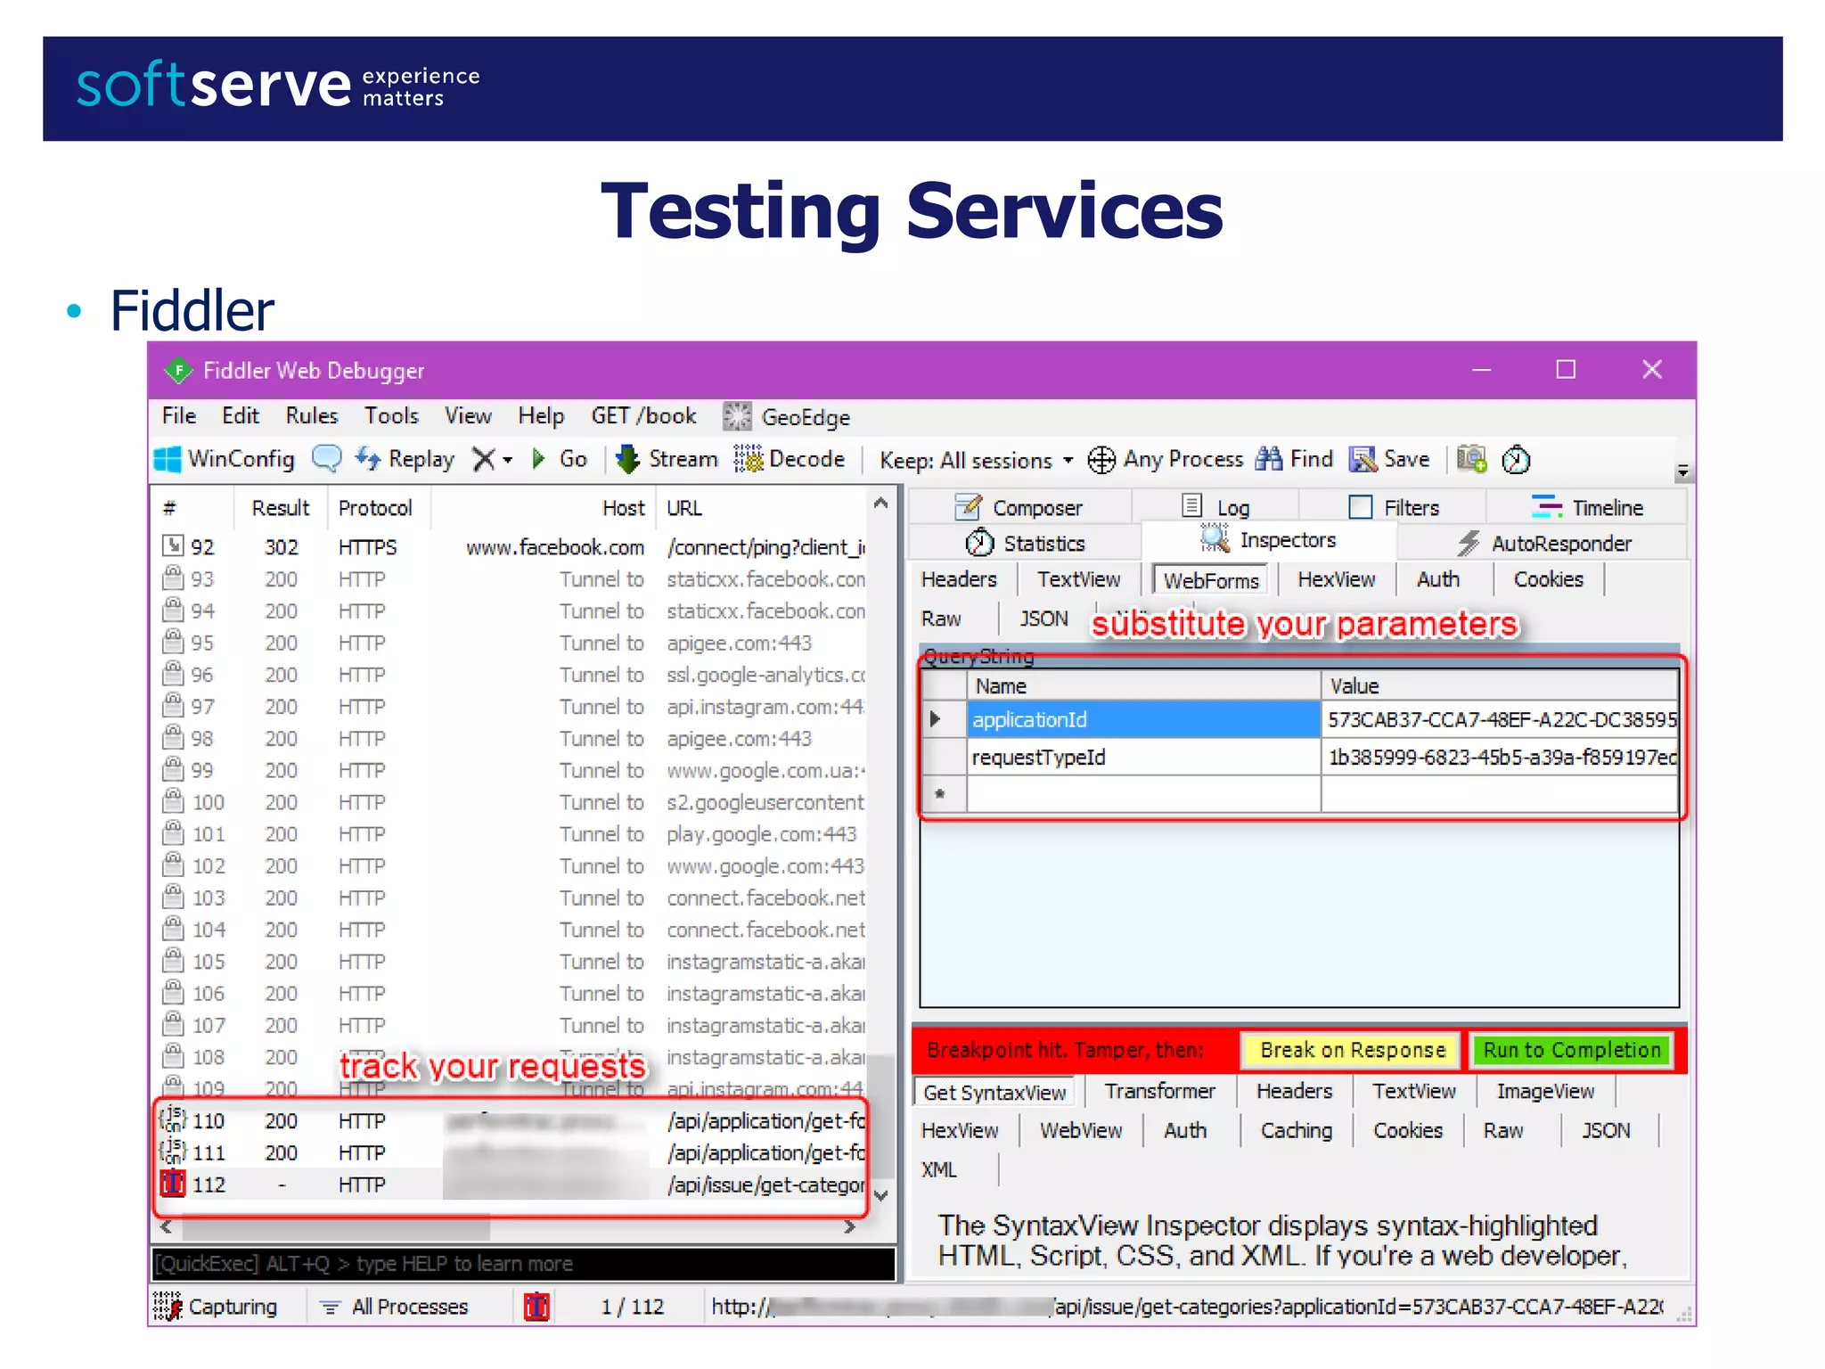
Task: Expand the toolbar overflow arrow
Action: point(1682,471)
